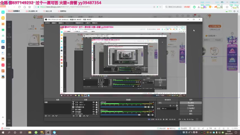Click the live mode bookmark in browser

coord(14,11)
